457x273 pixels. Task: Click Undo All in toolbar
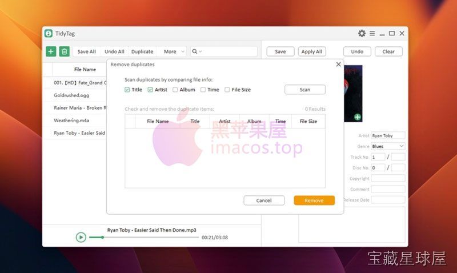pos(114,51)
